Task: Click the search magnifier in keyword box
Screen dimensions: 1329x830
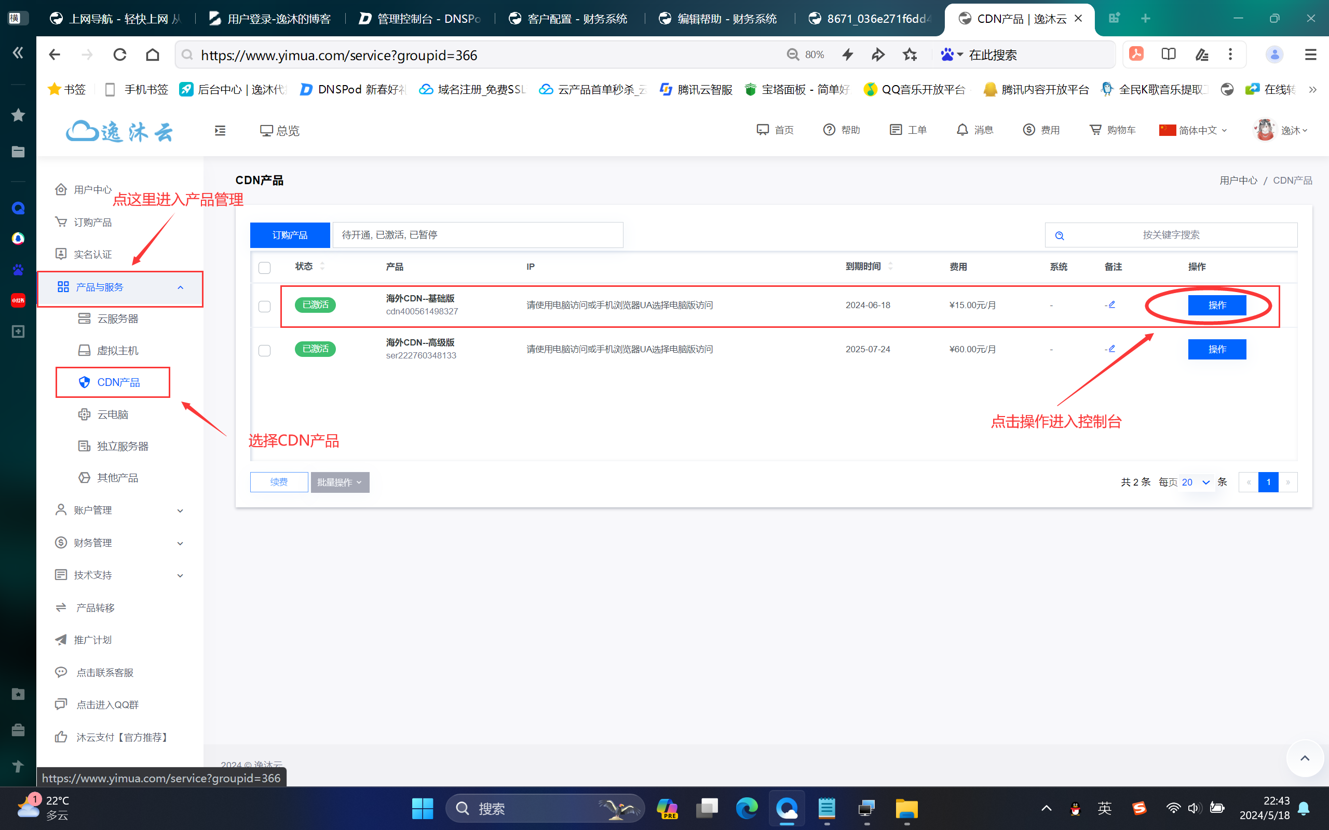Action: [1060, 236]
